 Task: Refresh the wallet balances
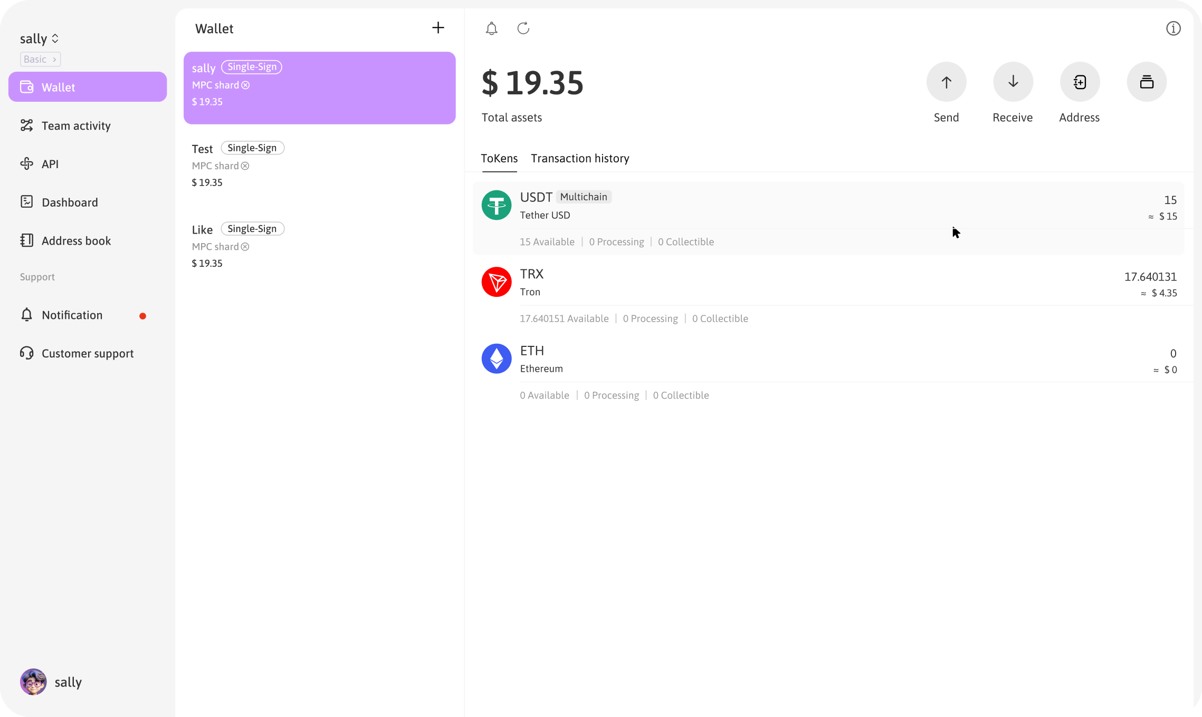pos(523,28)
